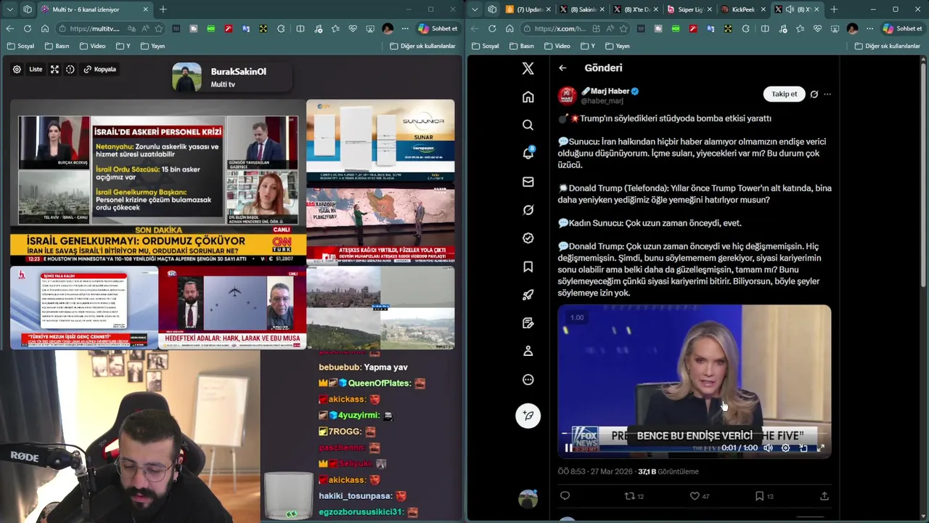Viewport: 929px width, 523px height.
Task: Go back with the arrow beside Gönderi
Action: (x=562, y=68)
